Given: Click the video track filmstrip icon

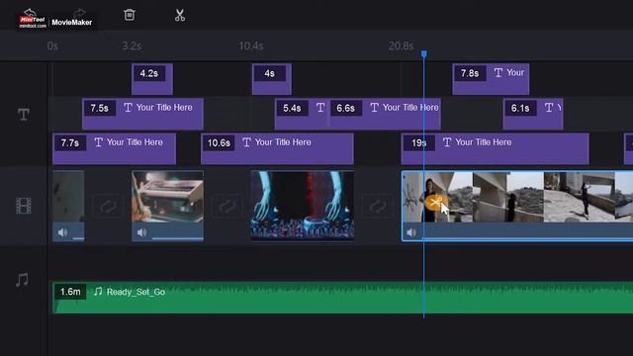Looking at the screenshot, I should (x=24, y=206).
